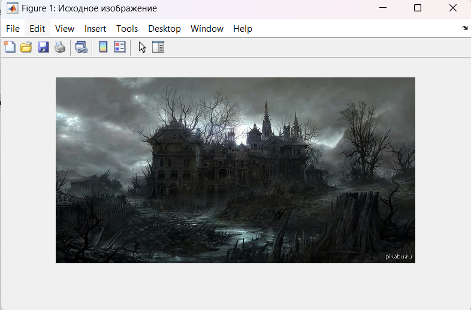
Task: Minimize the Figure 1 window
Action: (383, 8)
